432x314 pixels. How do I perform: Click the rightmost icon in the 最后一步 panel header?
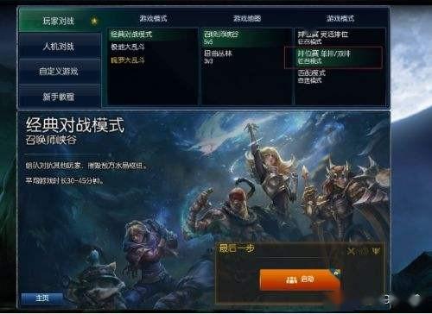click(376, 251)
